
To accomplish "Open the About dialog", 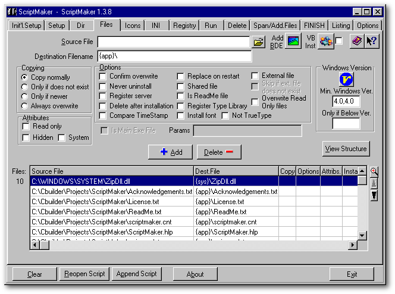I will 195,274.
